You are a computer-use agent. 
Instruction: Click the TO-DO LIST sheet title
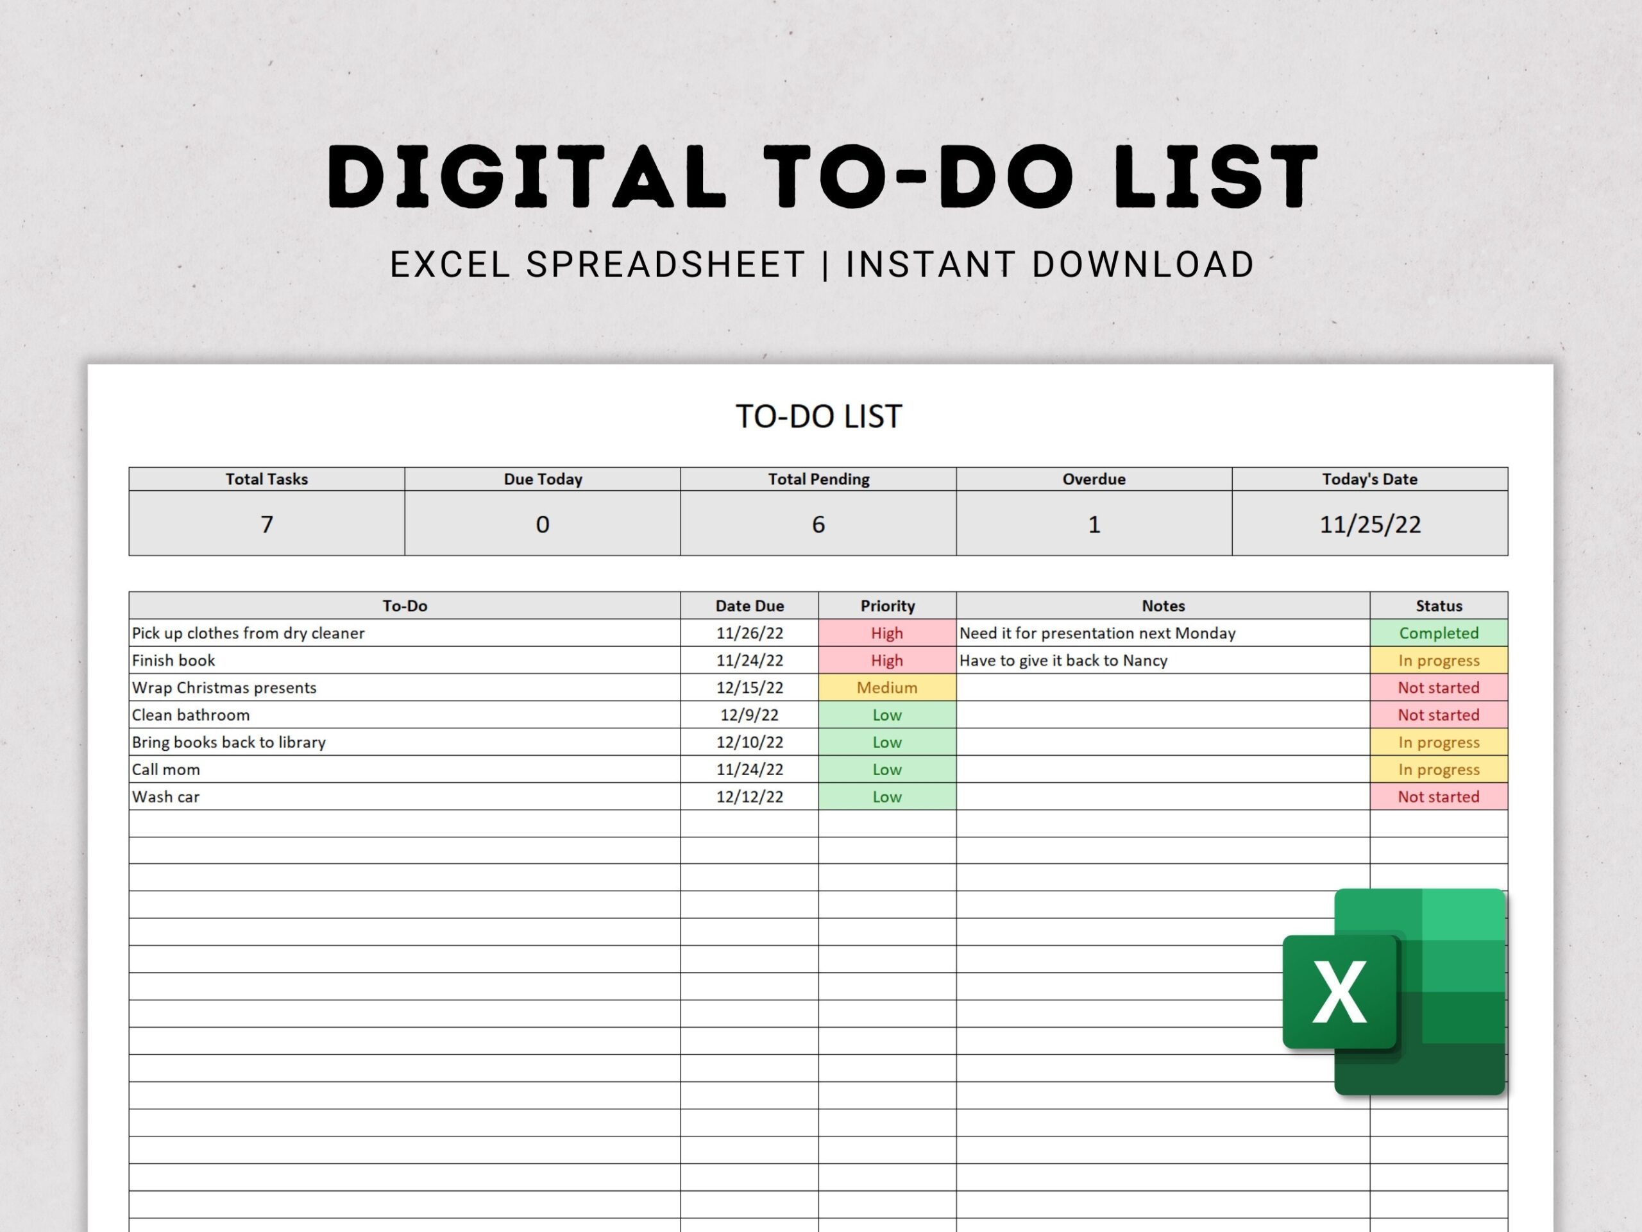click(x=818, y=416)
